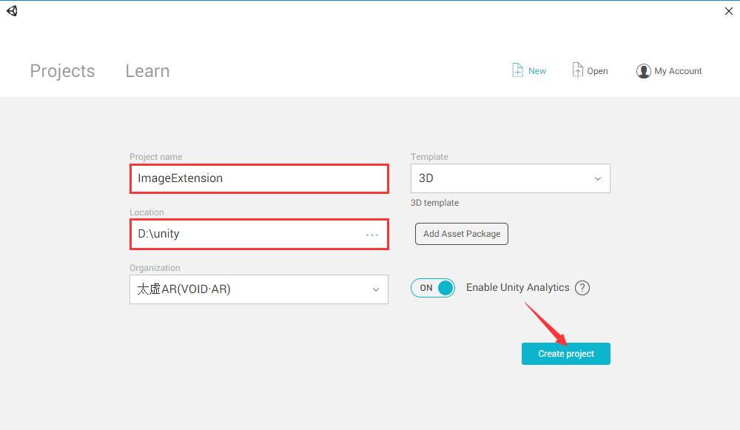Click the Add Asset Package button
740x430 pixels.
pyautogui.click(x=461, y=234)
